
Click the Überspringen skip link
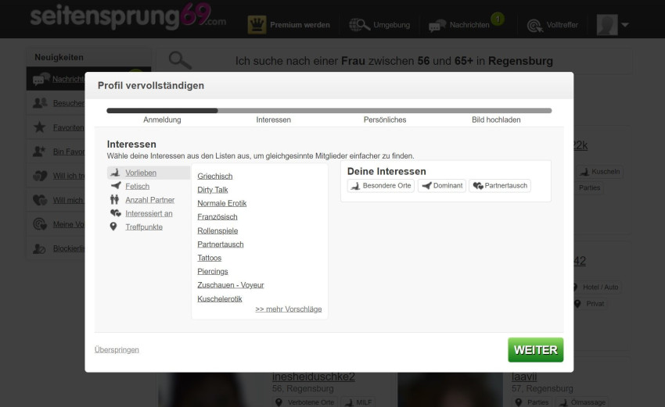pyautogui.click(x=117, y=350)
